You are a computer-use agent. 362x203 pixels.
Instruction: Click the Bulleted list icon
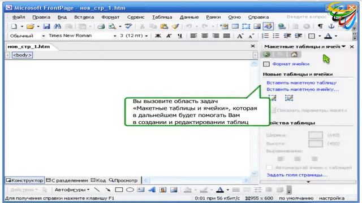(276, 36)
